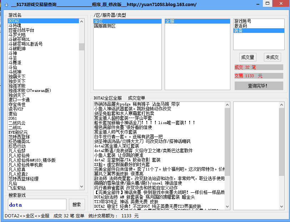Select 斗战神 in the game list
Viewport: 290px width, 222px height.
point(43,72)
